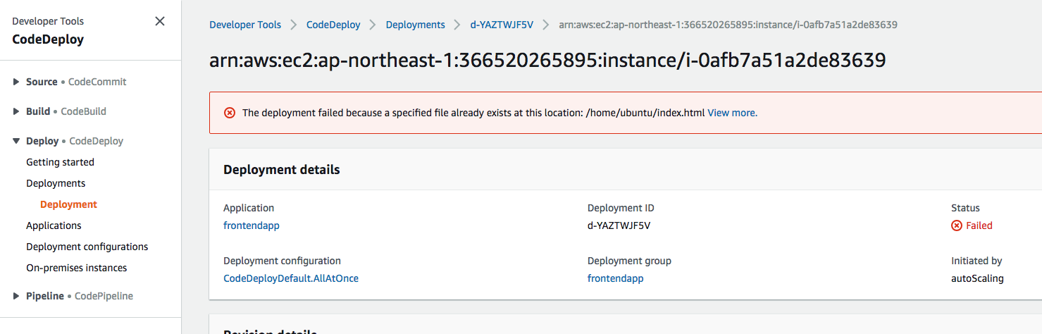
Task: Click Deployments breadcrumb link
Action: pyautogui.click(x=415, y=25)
